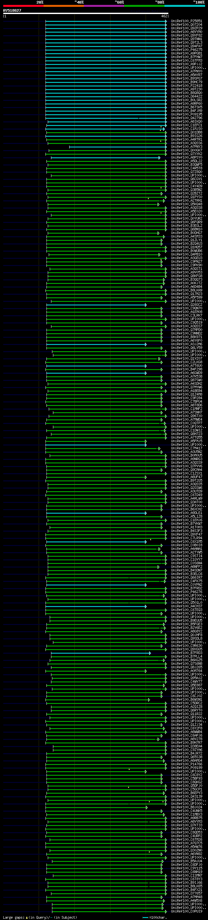Image resolution: width=208 pixels, height=920 pixels.
Task: Select the UniRef100_C6C8Y2 label
Action: coord(186,775)
